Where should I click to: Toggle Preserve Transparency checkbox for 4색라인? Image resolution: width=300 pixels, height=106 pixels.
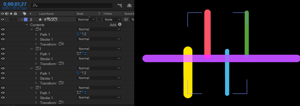click(99, 19)
